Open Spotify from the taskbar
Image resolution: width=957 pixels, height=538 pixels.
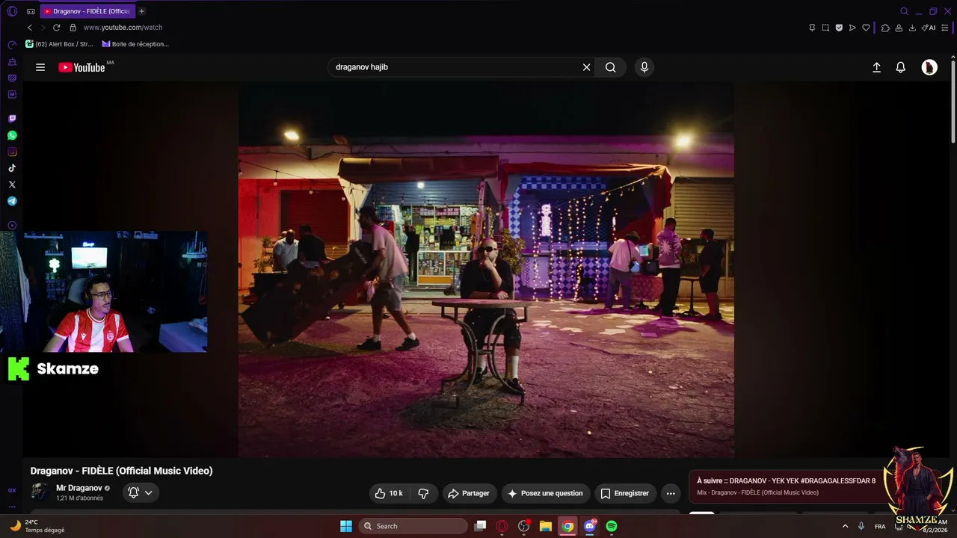(612, 526)
